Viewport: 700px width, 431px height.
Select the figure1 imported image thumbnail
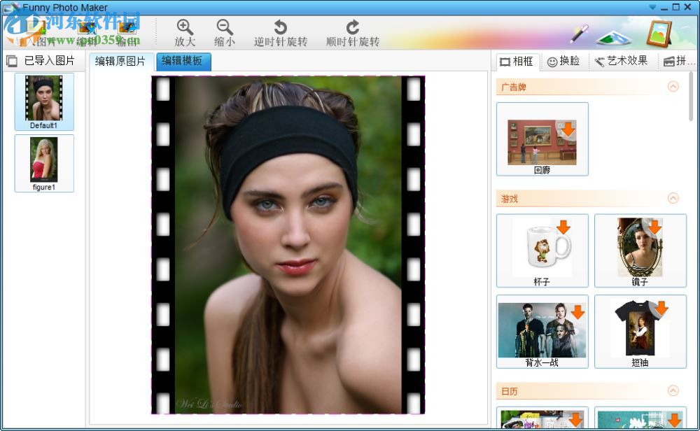coord(43,160)
